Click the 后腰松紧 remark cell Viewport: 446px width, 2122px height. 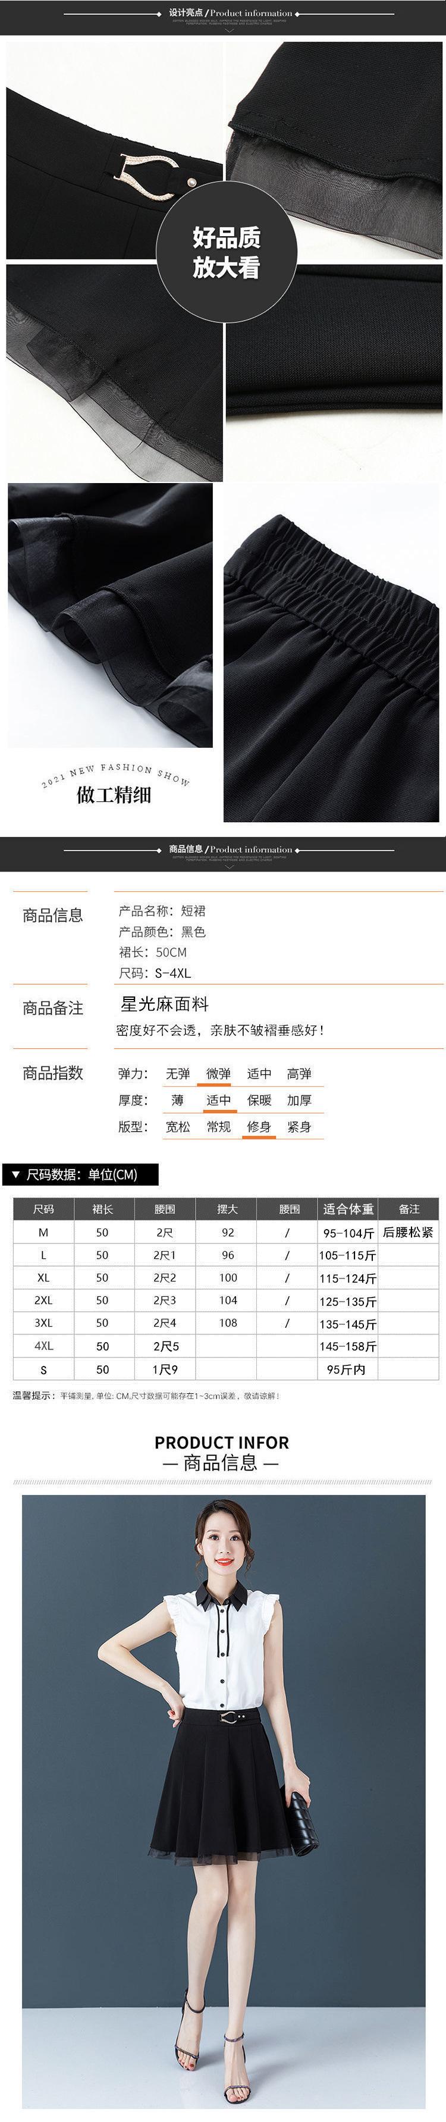(x=408, y=1233)
